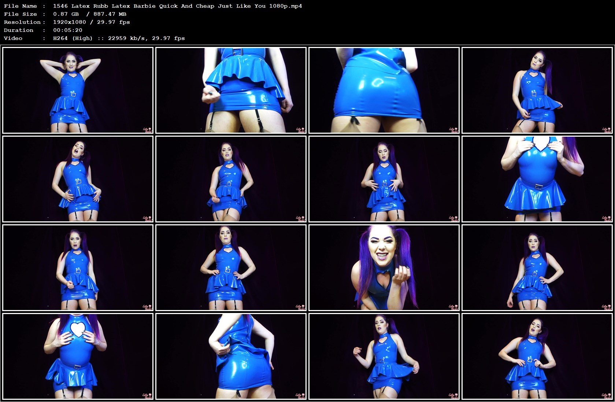Viewport: 615px width, 402px height.
Task: Select the second thumbnail in the top row
Action: pos(231,90)
